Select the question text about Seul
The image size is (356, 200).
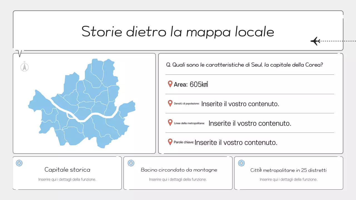(244, 64)
